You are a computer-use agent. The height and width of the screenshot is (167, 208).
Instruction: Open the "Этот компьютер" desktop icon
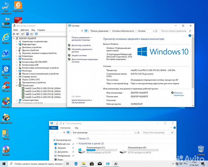point(6,8)
